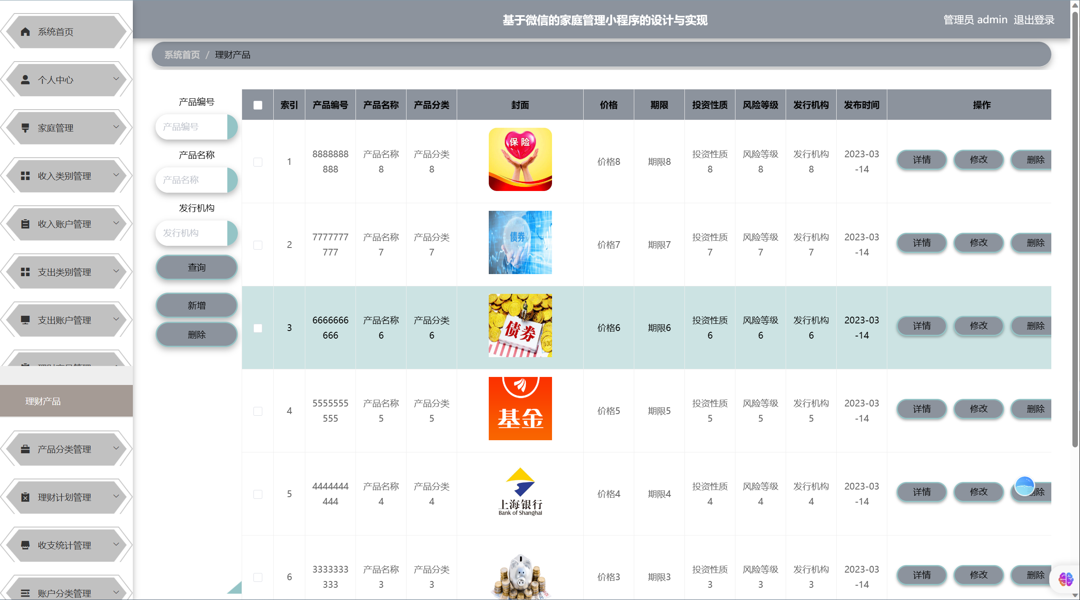Click the 查询 search button

(x=196, y=267)
